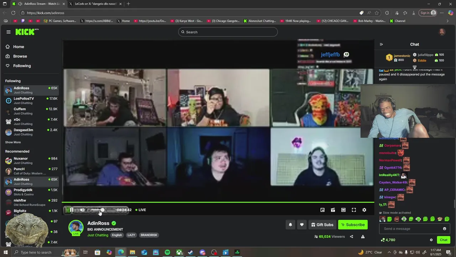Toggle notification bell for AdinRoss
The width and height of the screenshot is (456, 257).
pos(290,225)
